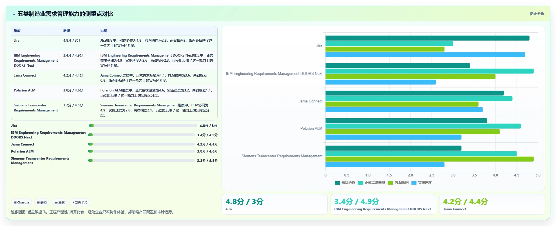Click Jira's blue 实施速度 bar
This screenshot has height=226, width=556.
click(x=425, y=55)
